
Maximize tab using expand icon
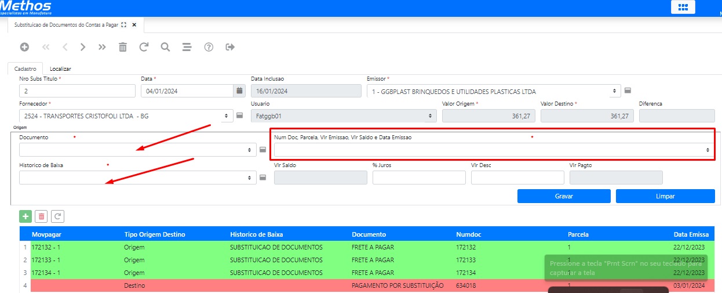(123, 25)
